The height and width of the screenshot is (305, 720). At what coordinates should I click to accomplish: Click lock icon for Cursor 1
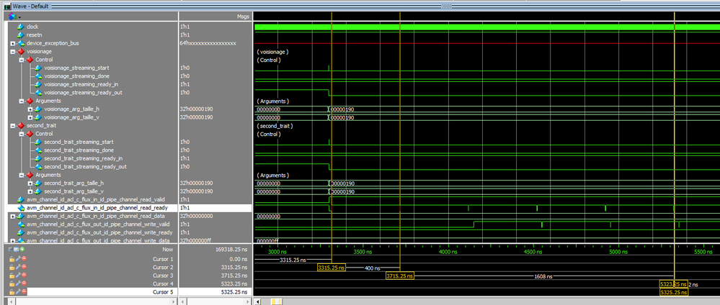click(12, 258)
